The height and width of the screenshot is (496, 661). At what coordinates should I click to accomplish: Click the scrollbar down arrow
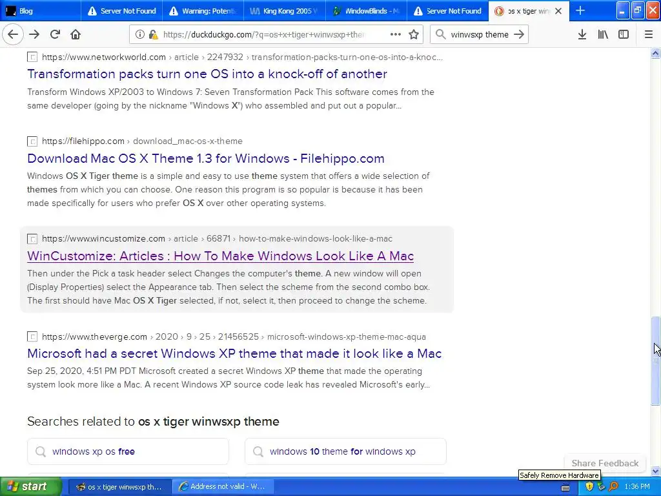pos(656,471)
